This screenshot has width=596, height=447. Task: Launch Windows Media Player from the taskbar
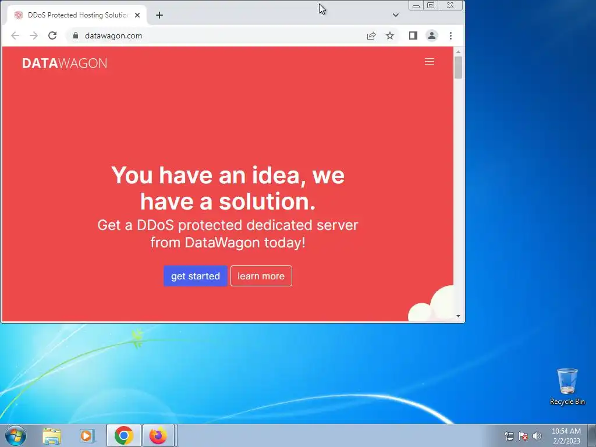(x=87, y=435)
